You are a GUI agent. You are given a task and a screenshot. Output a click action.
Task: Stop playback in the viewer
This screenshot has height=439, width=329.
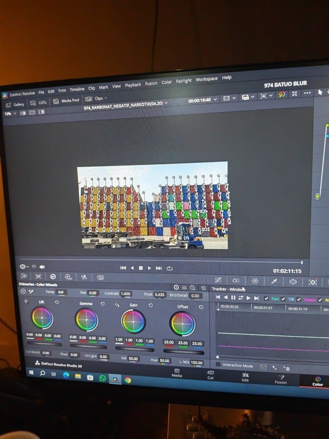(x=141, y=268)
